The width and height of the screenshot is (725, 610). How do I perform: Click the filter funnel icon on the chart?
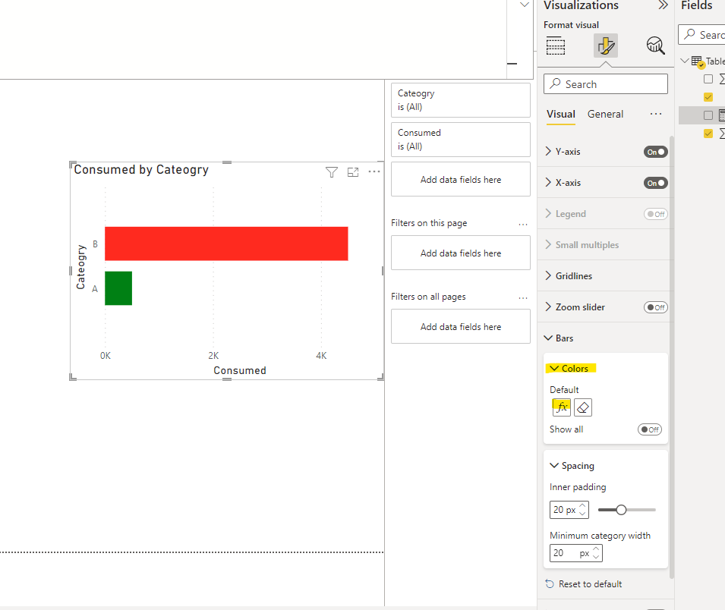332,172
